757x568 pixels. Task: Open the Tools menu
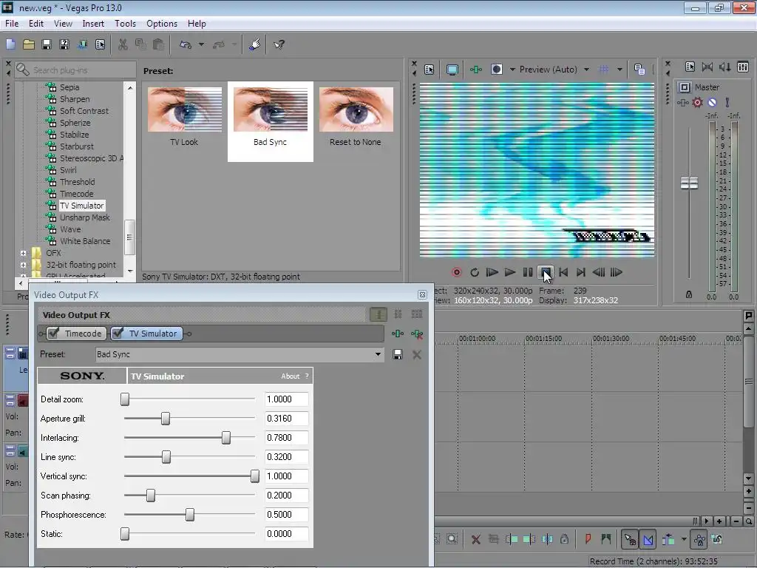coord(125,23)
